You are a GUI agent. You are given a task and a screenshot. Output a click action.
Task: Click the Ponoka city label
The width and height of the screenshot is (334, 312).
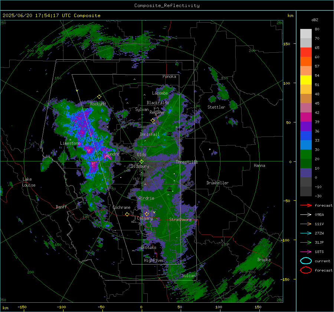[169, 76]
